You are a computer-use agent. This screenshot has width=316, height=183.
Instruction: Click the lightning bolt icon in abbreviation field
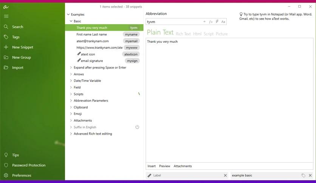coord(217,22)
